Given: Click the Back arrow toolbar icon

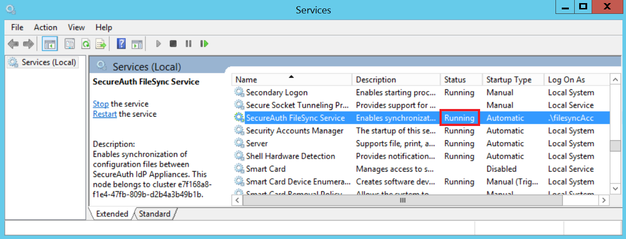Looking at the screenshot, I should [13, 44].
